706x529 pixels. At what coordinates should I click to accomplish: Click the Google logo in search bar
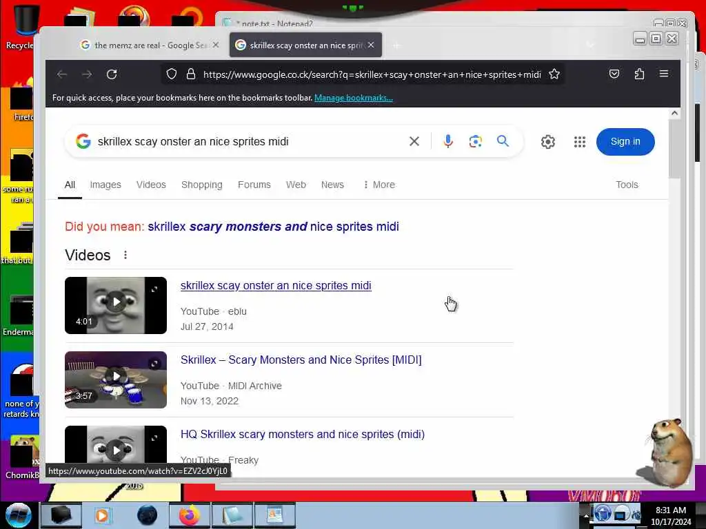(x=83, y=141)
